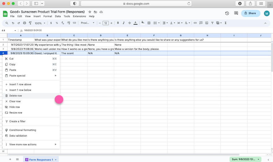Apply Strikethrough formatting from toolbar
This screenshot has height=162, width=273.
pyautogui.click(x=129, y=23)
